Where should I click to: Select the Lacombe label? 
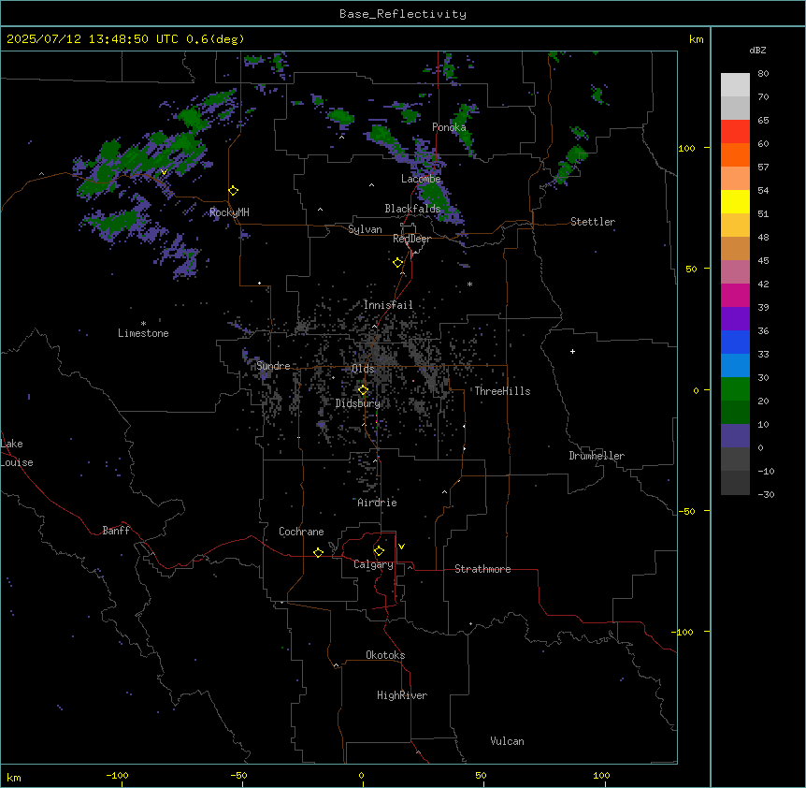coord(421,179)
